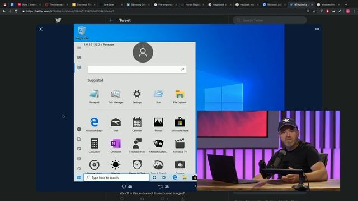Click the retweet icon with 38
The width and height of the screenshot is (358, 201).
click(x=161, y=186)
